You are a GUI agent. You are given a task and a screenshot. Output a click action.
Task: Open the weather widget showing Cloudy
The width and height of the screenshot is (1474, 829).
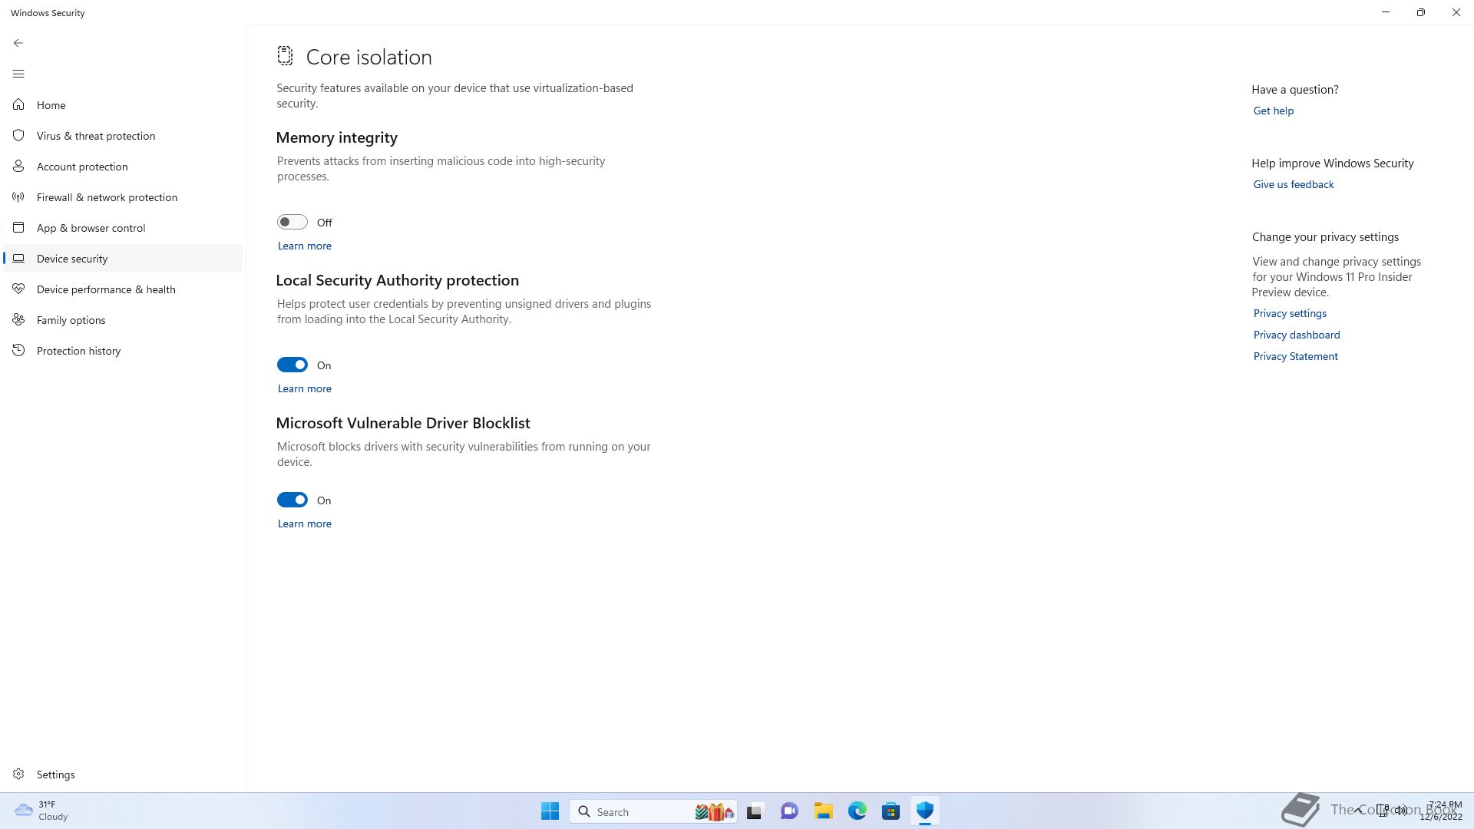pyautogui.click(x=42, y=811)
